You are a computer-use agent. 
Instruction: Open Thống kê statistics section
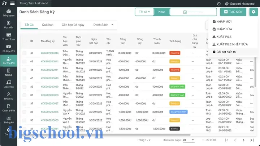tap(8, 120)
